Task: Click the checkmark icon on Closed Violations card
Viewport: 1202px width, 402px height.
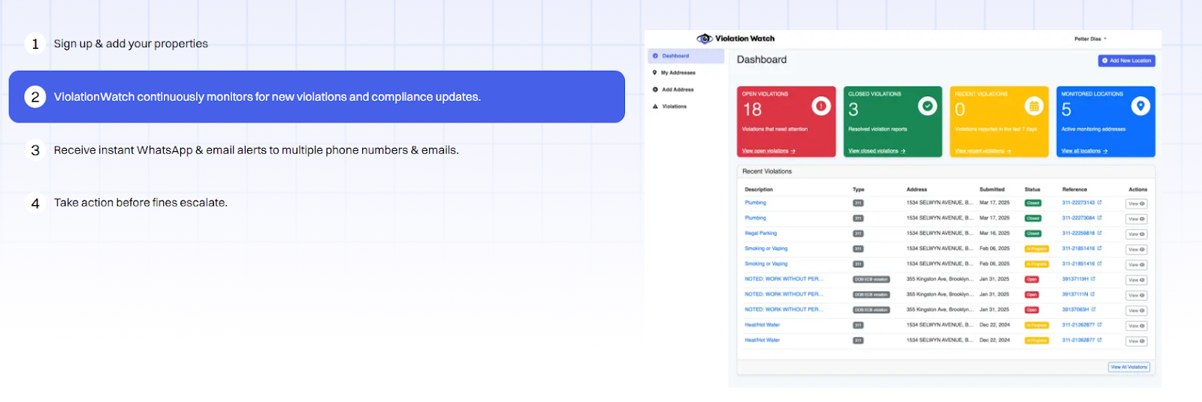Action: [x=928, y=107]
